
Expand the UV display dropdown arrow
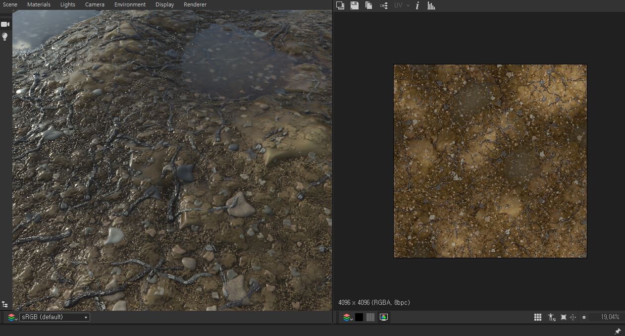[x=408, y=5]
